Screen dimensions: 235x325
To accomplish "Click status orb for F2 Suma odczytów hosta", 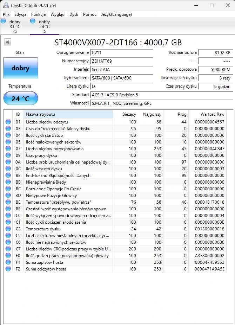I will click(x=8, y=269).
